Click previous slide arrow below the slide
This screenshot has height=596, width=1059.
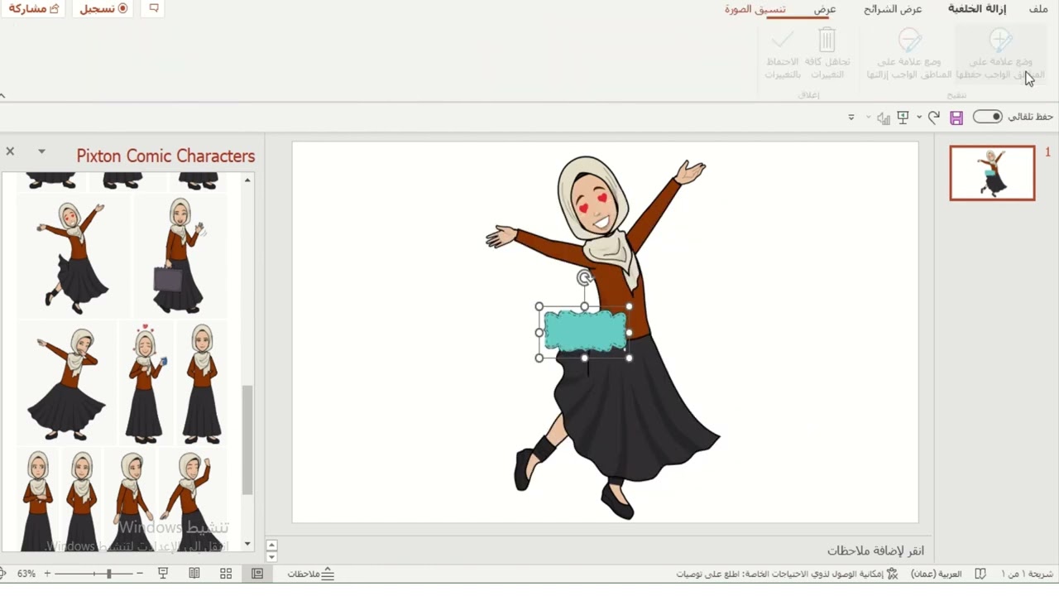pos(271,545)
